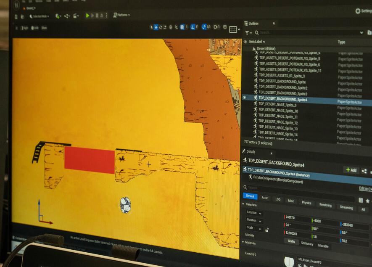Open the Cinematics clapperboard menu
The height and width of the screenshot is (267, 372).
click(76, 16)
